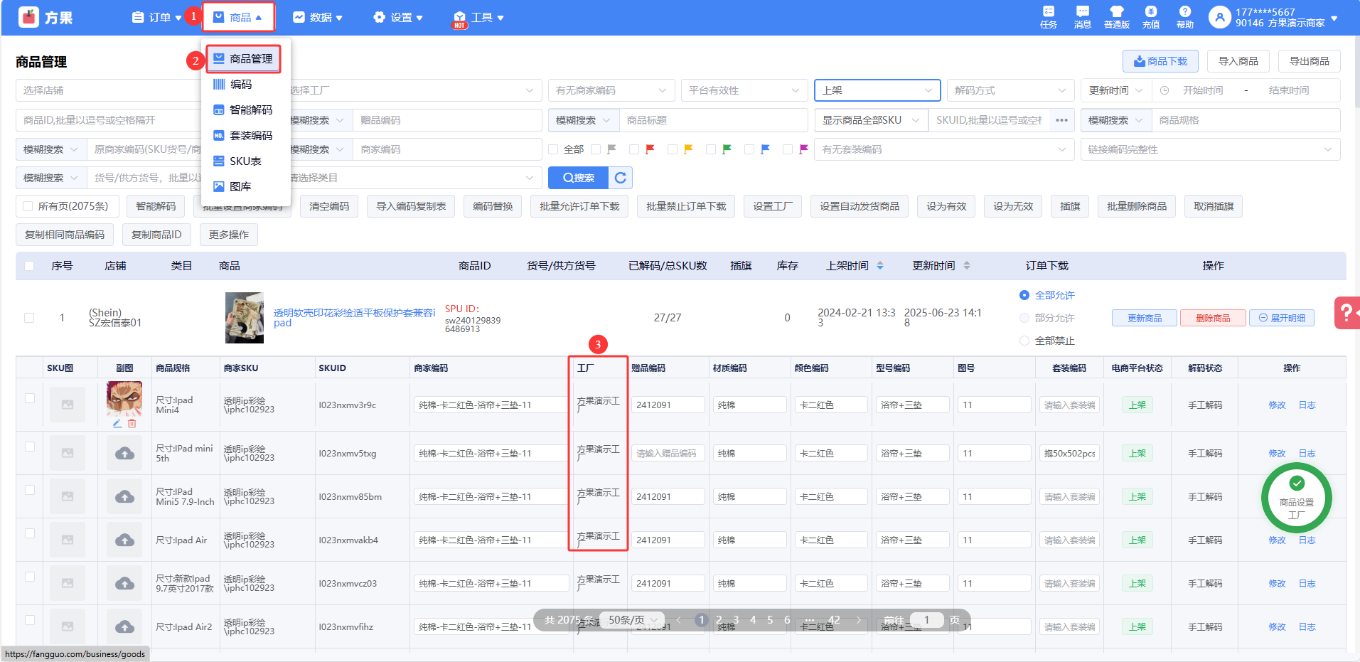Click the 删除商品 button
This screenshot has width=1360, height=662.
(1212, 318)
